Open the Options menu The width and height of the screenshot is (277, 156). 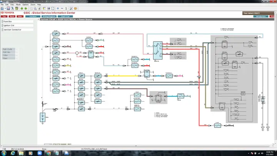pos(25,5)
